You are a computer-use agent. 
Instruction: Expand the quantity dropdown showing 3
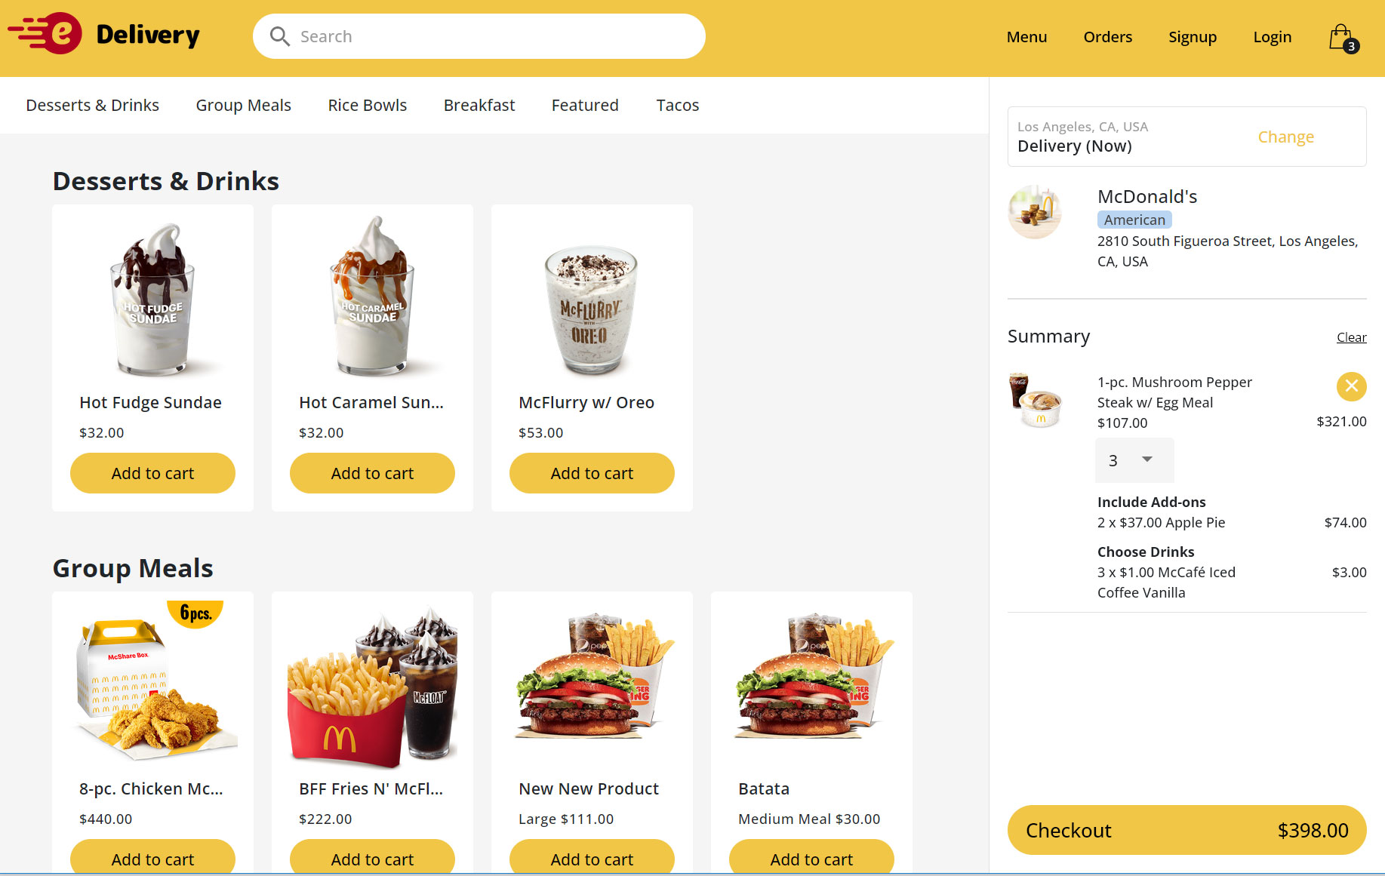click(x=1134, y=460)
